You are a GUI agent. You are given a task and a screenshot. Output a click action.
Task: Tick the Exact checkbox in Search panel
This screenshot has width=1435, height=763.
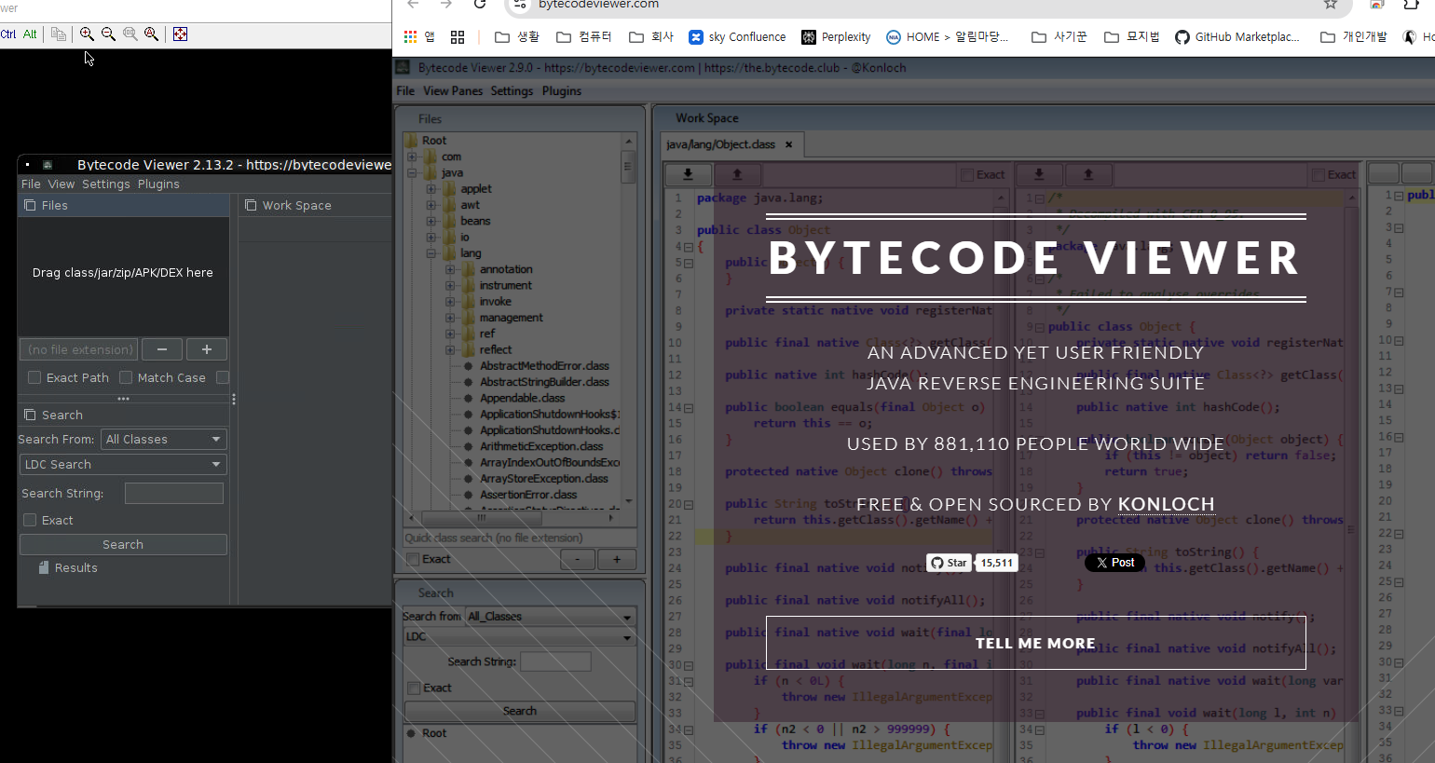tap(30, 520)
